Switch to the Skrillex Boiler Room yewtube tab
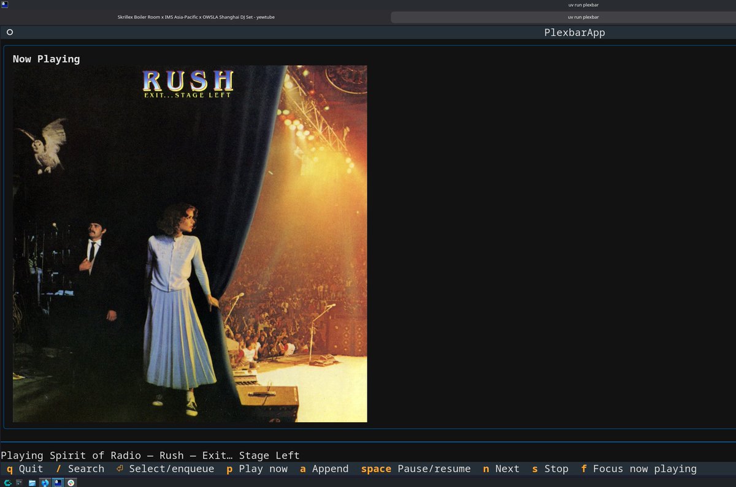 point(196,17)
